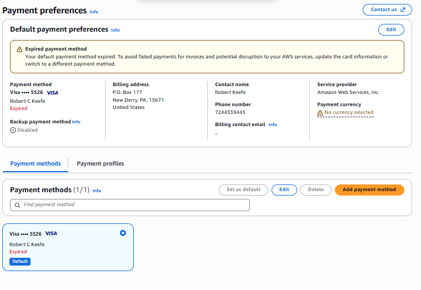
Task: Click Set as default button
Action: tap(243, 190)
